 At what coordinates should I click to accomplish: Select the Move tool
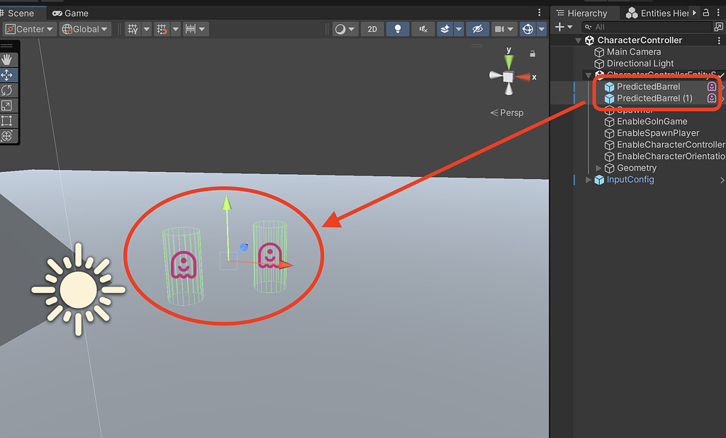point(9,74)
